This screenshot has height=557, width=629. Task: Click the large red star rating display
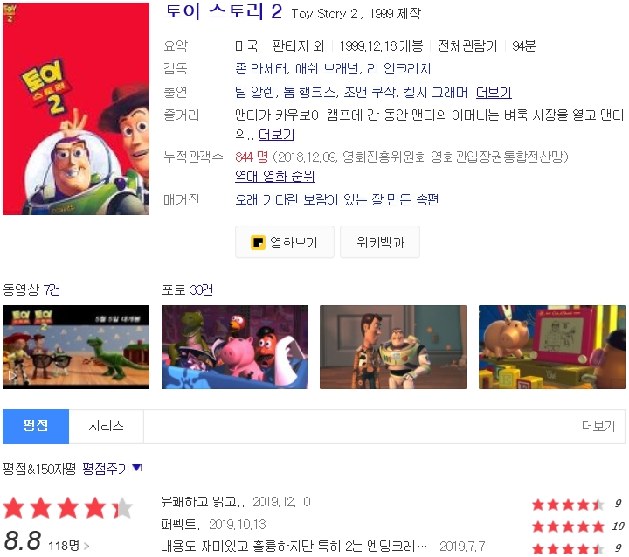coord(68,508)
